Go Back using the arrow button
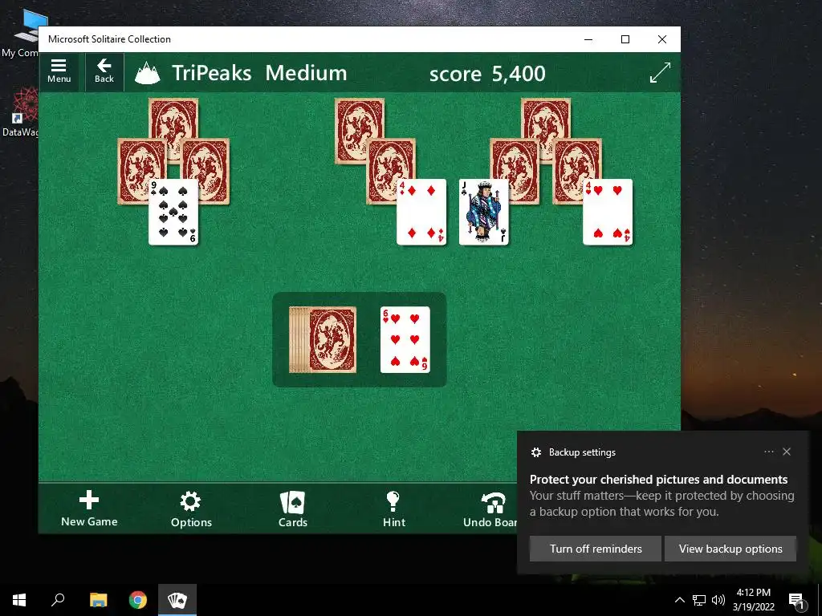Image resolution: width=822 pixels, height=616 pixels. (104, 71)
